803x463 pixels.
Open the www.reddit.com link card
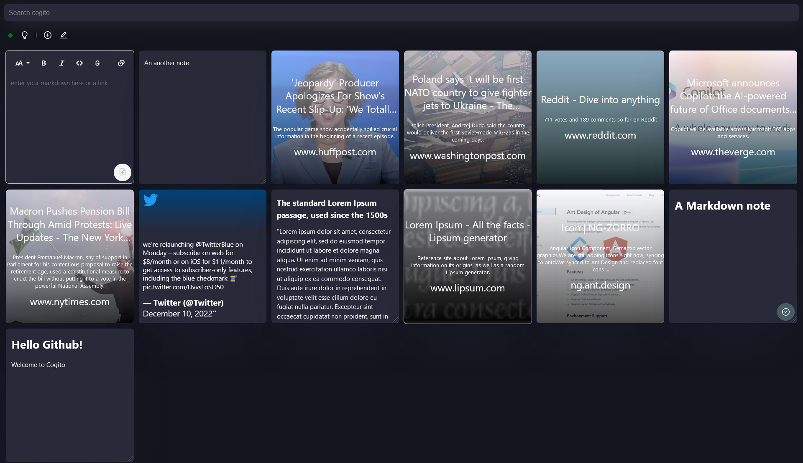(x=600, y=117)
